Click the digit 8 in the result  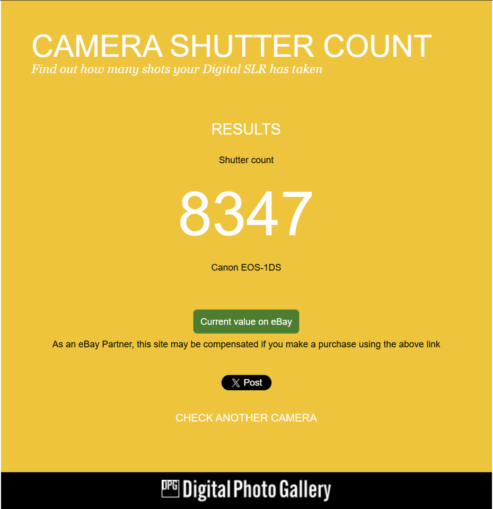(196, 214)
